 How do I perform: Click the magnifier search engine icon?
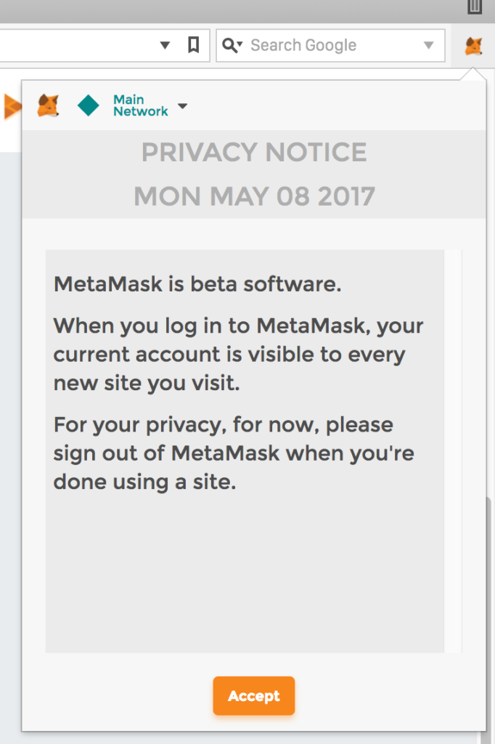coord(232,46)
